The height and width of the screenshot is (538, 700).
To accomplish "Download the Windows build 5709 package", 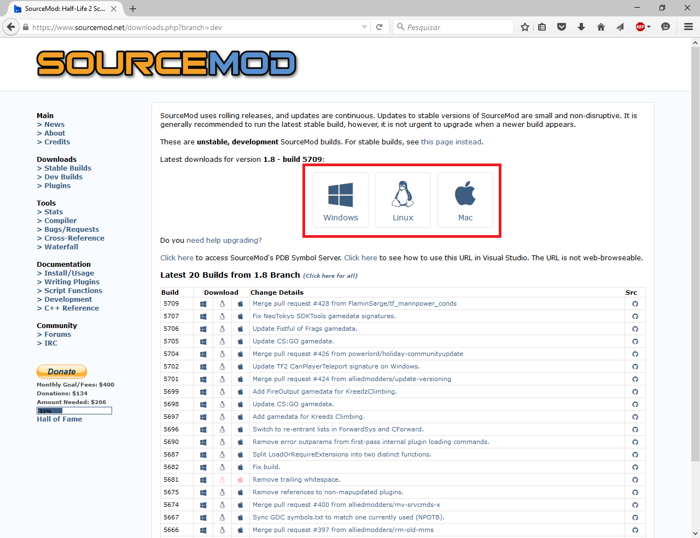I will point(203,304).
